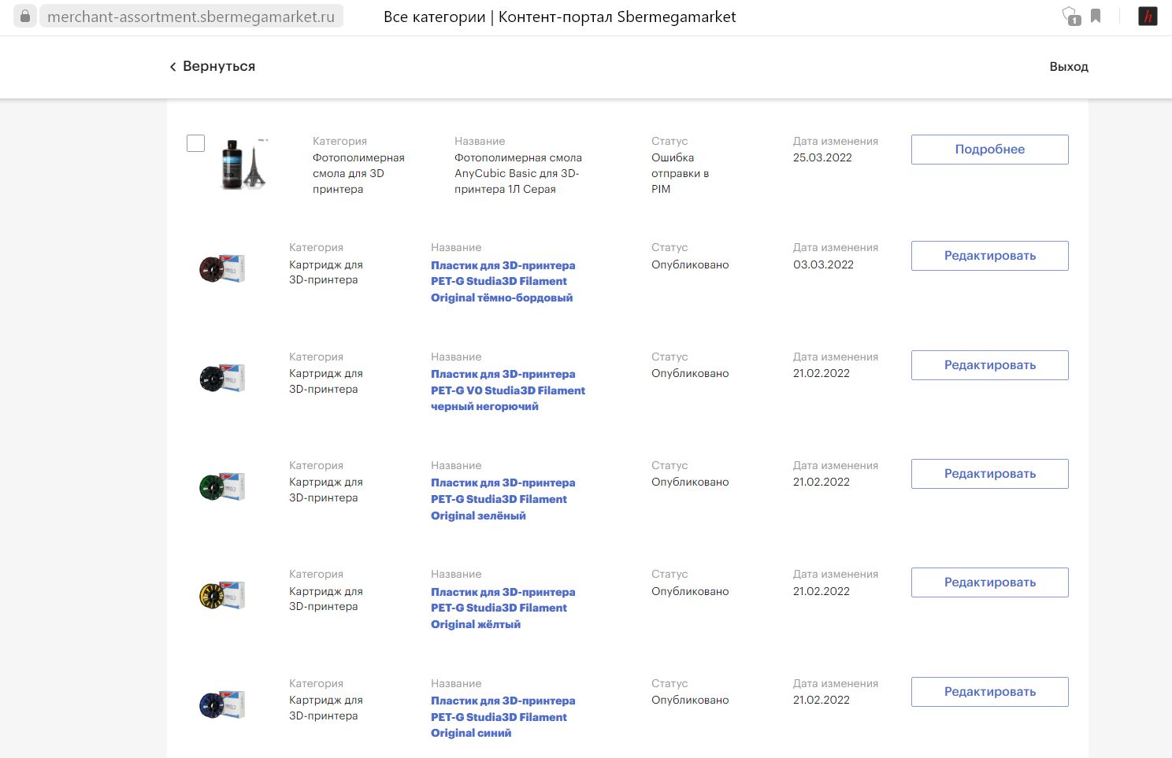Open the PET-G тёмно-бордовый product link

tap(503, 282)
